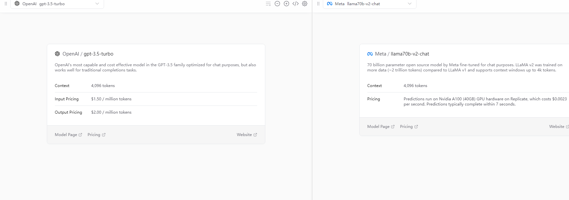Open the Website link in the llama70b-v2-chat card
This screenshot has width=569, height=200.
point(559,127)
